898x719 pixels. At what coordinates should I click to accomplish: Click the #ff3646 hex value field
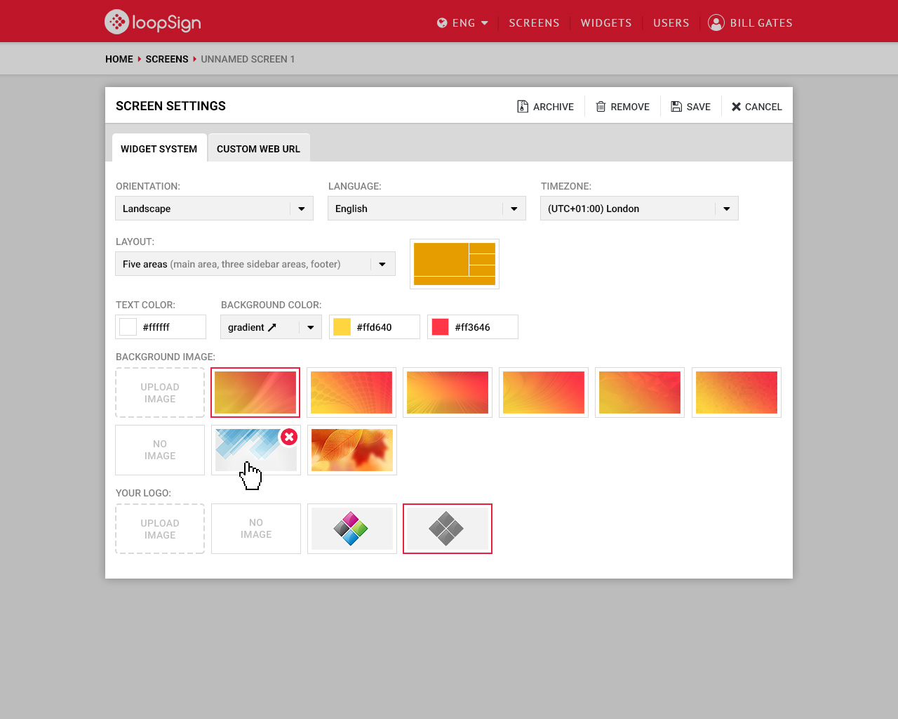click(x=473, y=327)
